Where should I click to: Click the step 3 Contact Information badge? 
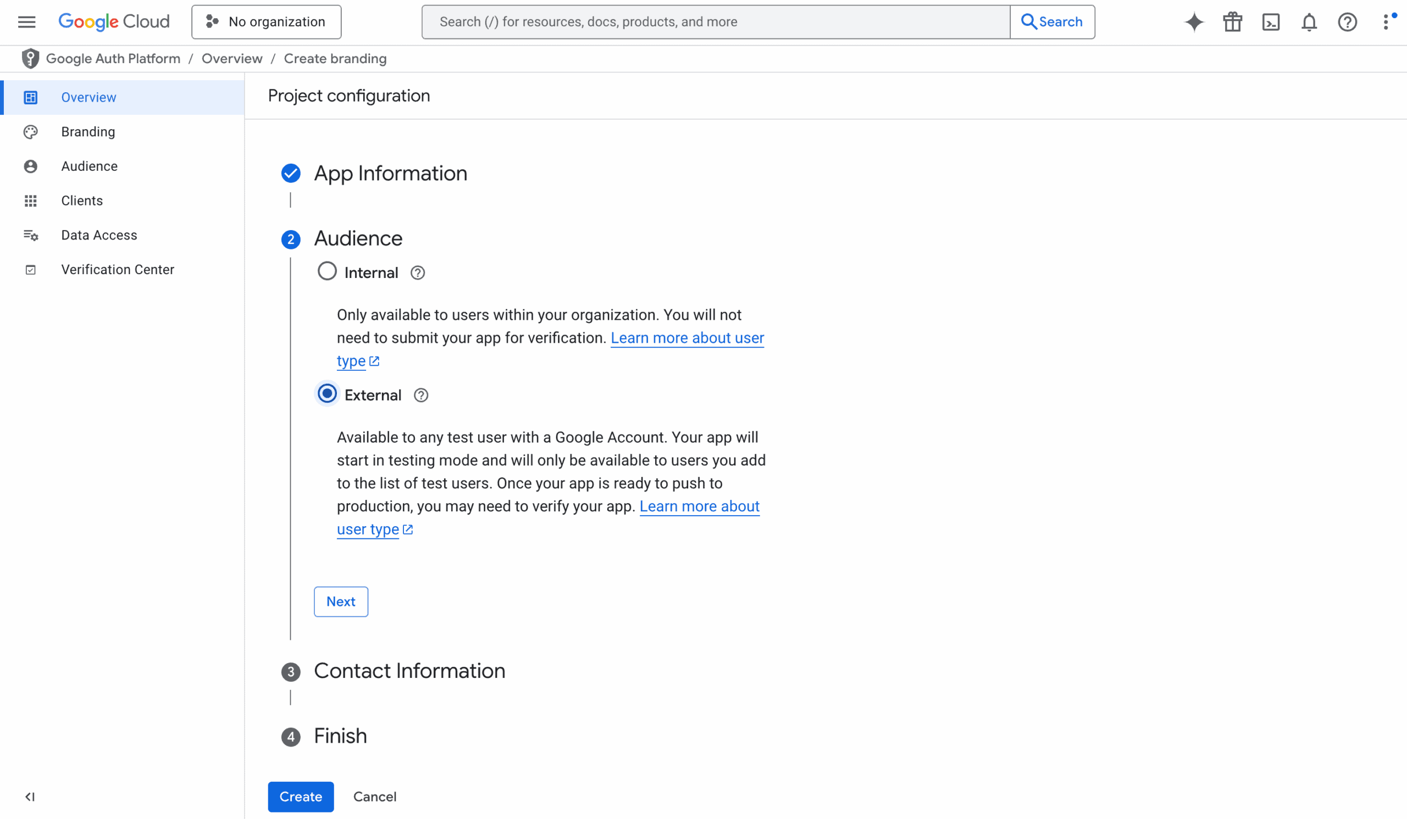pos(291,672)
